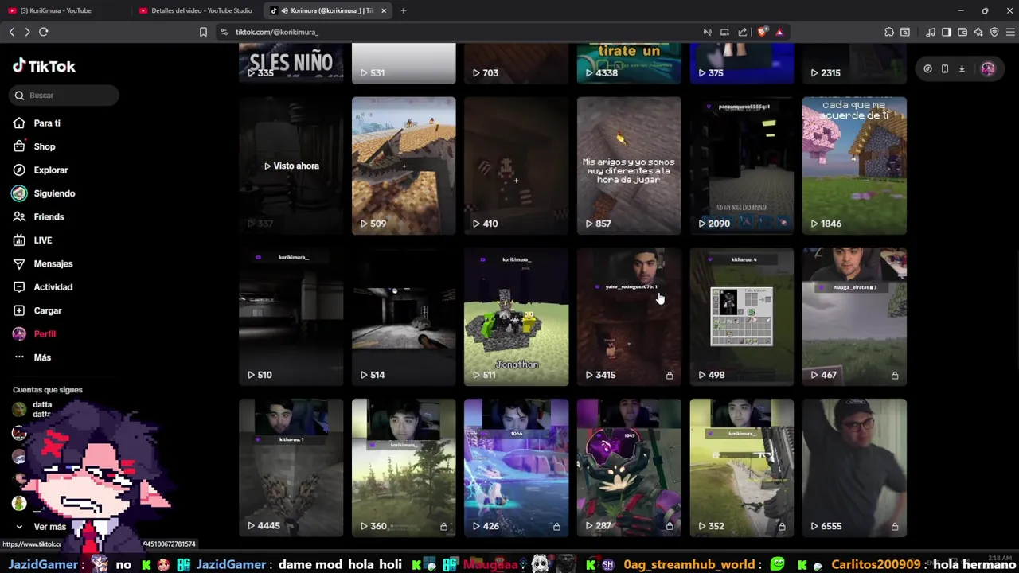Open private video with 3415 views
Viewport: 1019px width, 573px height.
[629, 317]
